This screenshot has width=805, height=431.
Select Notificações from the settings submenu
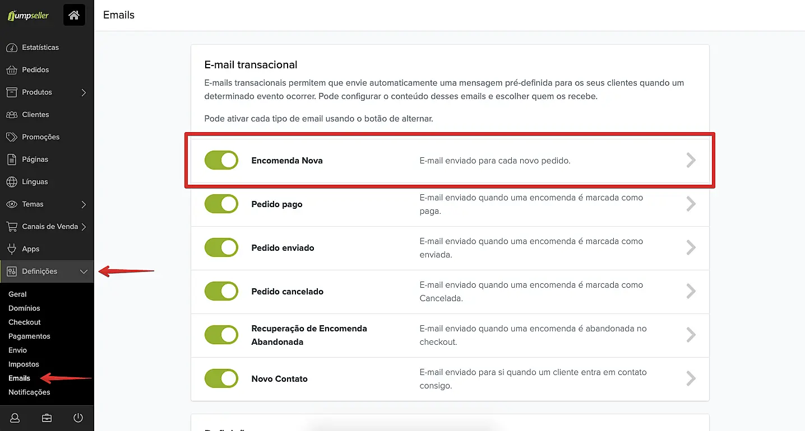tap(29, 392)
